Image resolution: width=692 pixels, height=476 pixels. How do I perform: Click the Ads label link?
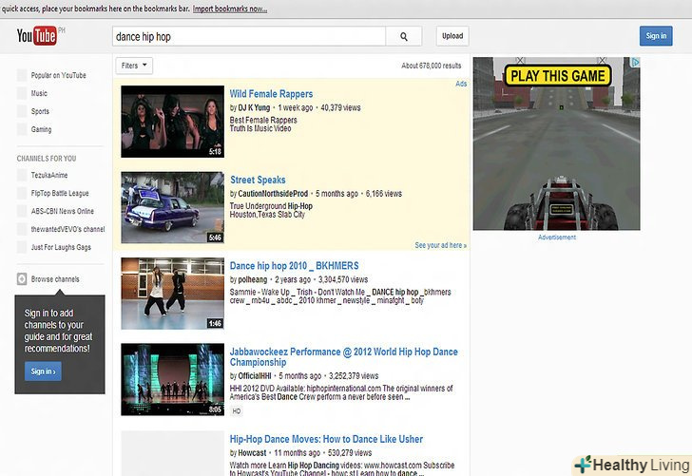[461, 84]
